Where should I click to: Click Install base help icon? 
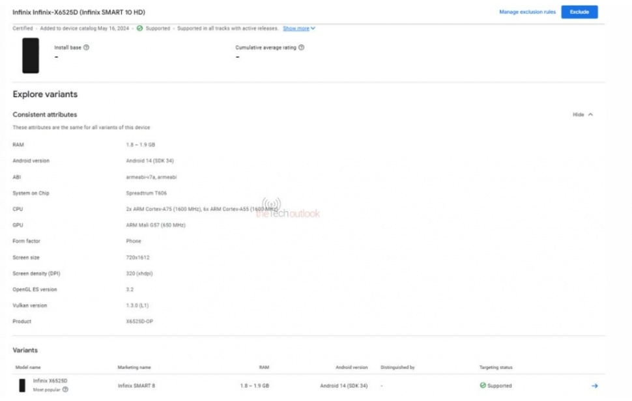coord(86,48)
